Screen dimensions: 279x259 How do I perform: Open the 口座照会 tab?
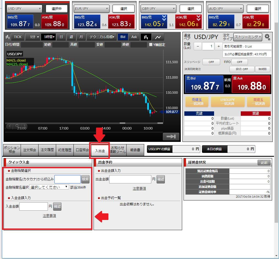coord(82,150)
